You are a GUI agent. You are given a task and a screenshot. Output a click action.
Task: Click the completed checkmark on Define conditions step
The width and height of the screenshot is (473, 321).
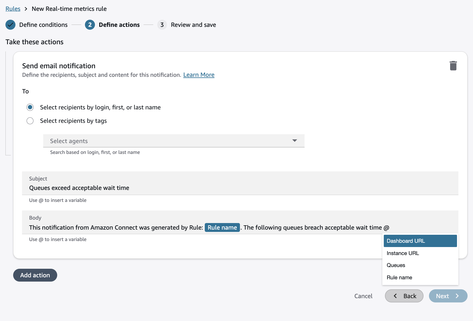point(10,25)
